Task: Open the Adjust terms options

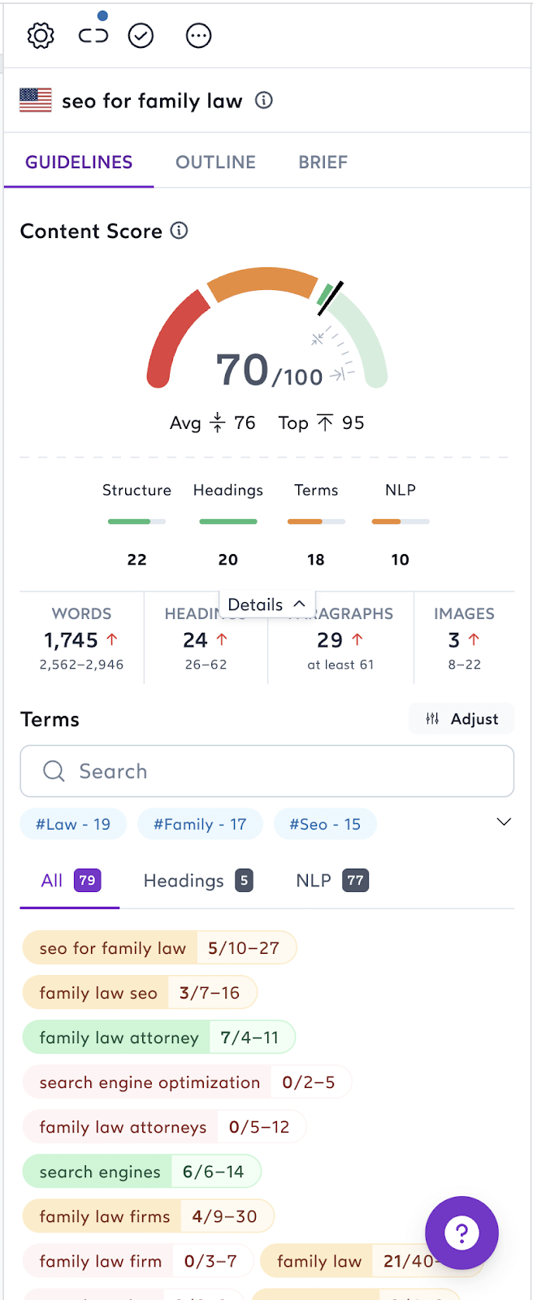Action: click(461, 718)
